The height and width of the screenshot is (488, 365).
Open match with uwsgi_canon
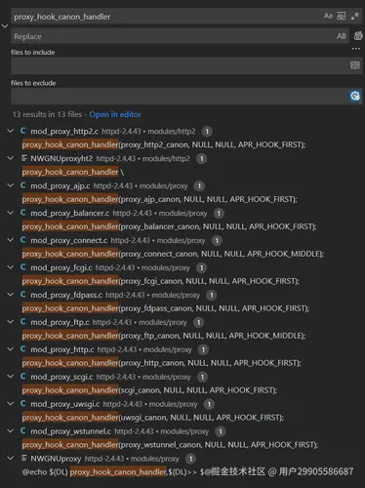click(153, 418)
